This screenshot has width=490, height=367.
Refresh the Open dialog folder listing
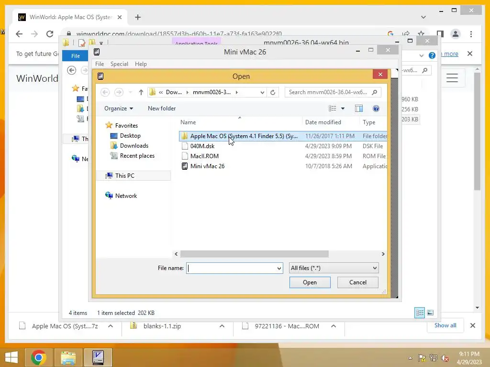[273, 92]
